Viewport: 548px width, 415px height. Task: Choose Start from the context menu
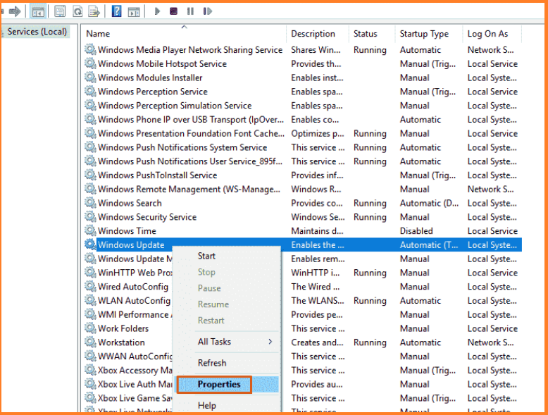click(206, 256)
